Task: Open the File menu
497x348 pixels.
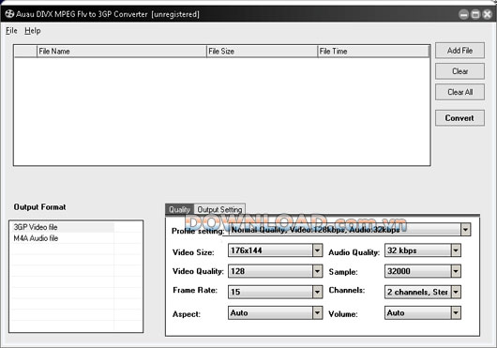Action: pyautogui.click(x=11, y=31)
